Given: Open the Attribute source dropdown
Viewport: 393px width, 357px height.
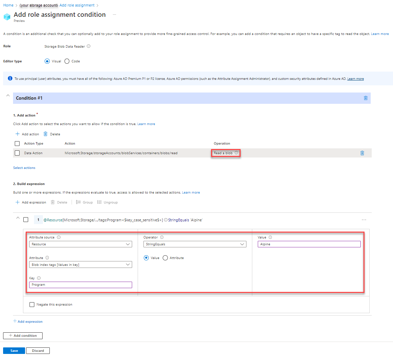Looking at the screenshot, I should tap(80, 244).
